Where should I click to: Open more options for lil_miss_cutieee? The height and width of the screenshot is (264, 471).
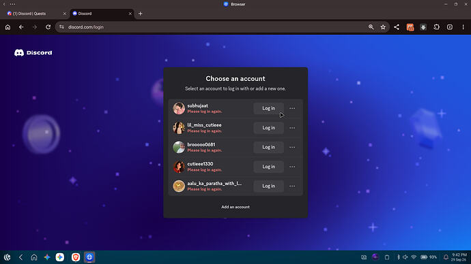292,128
